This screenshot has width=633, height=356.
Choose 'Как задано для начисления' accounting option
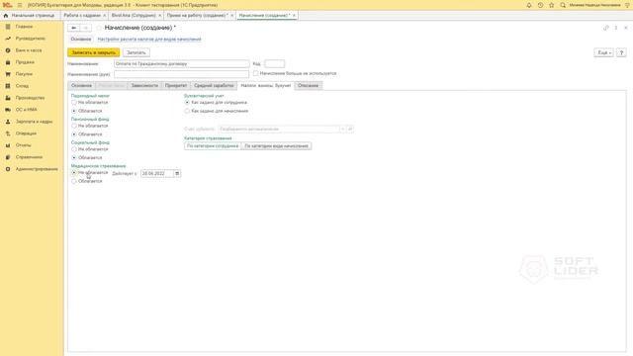(x=187, y=111)
